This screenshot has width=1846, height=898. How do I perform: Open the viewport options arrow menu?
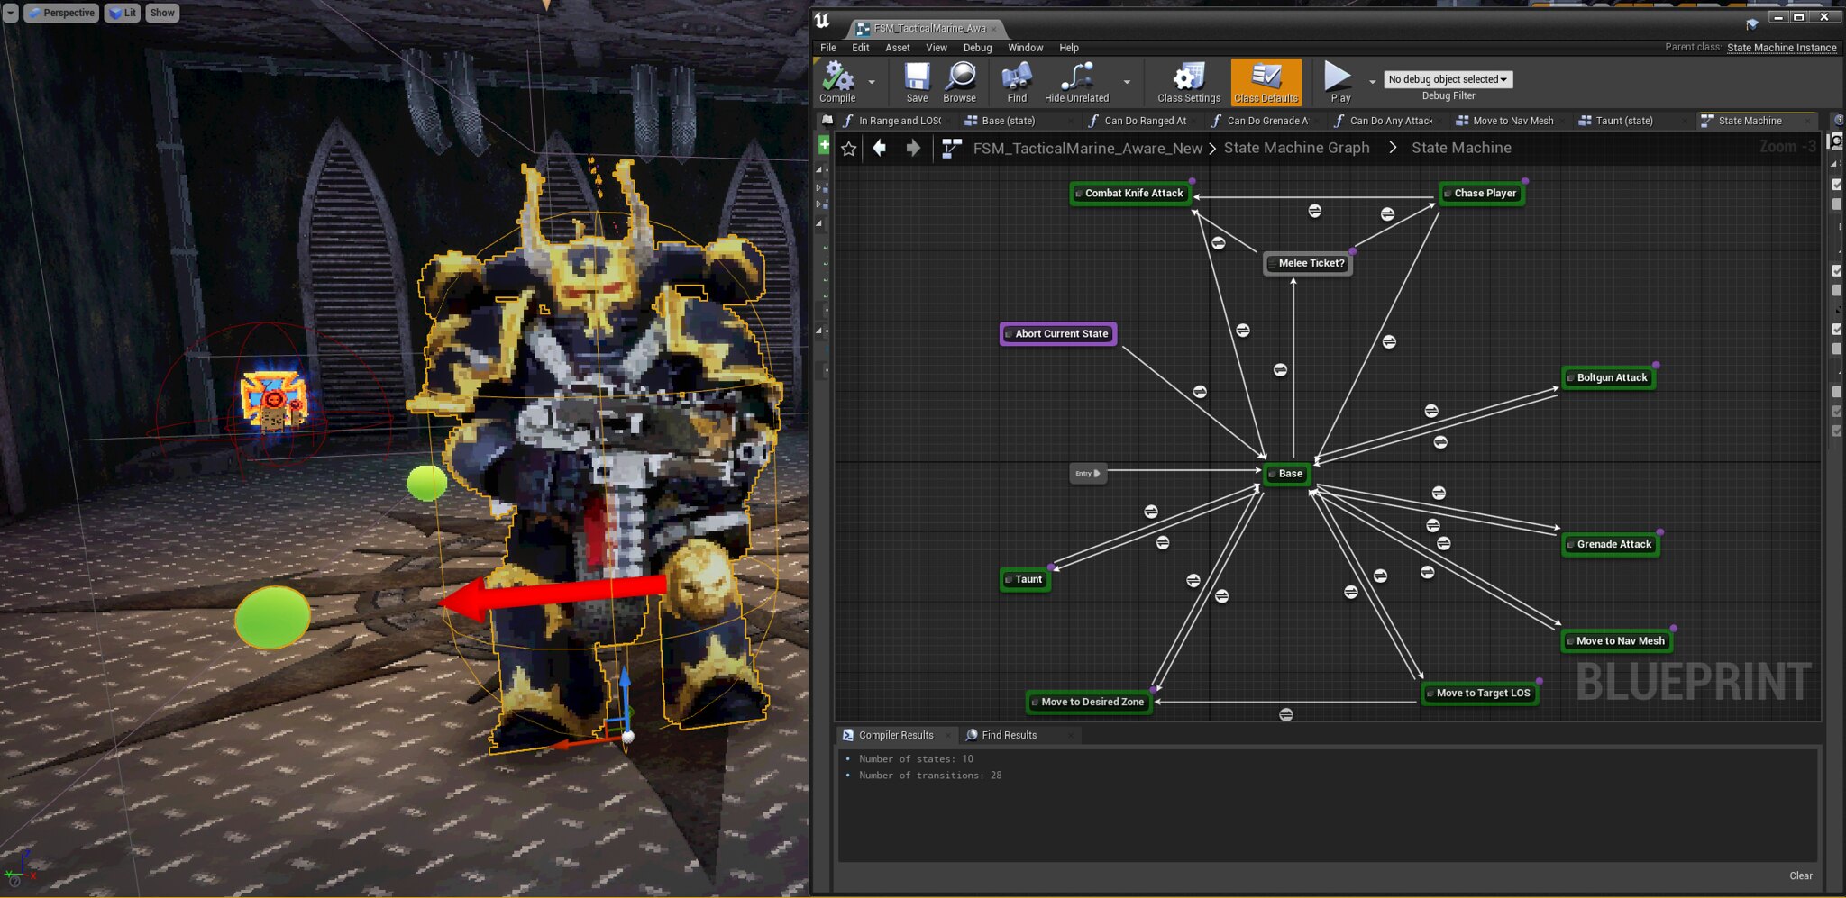pos(11,13)
